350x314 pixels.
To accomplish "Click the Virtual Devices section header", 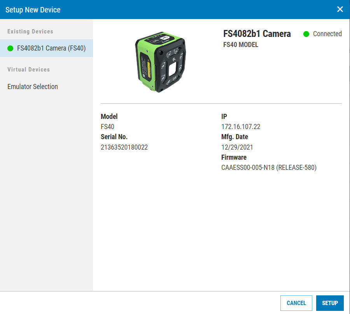I will 28,70.
